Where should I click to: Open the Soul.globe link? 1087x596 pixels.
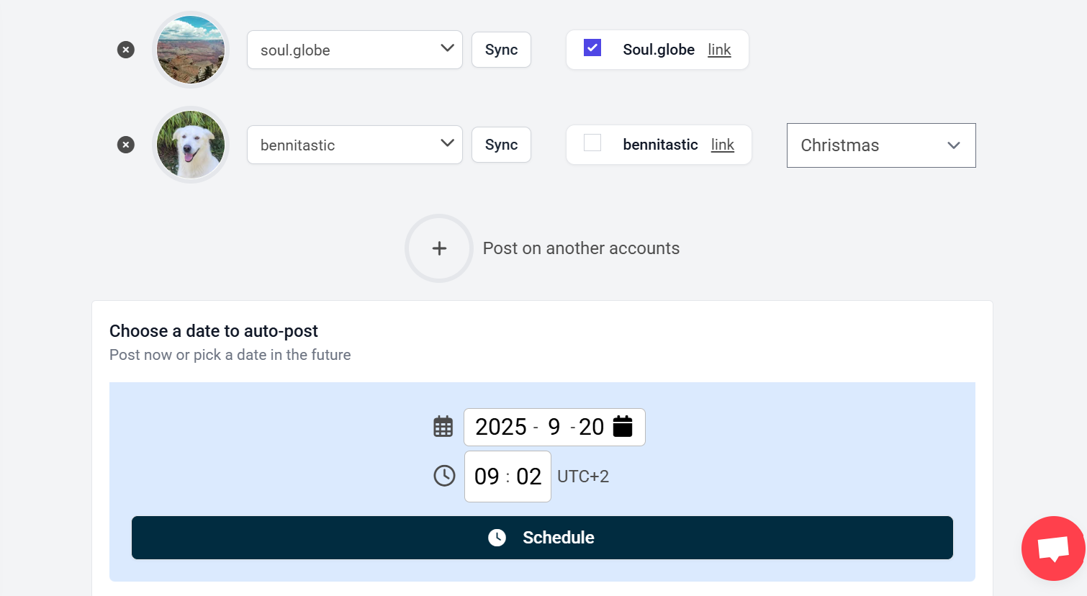tap(719, 50)
